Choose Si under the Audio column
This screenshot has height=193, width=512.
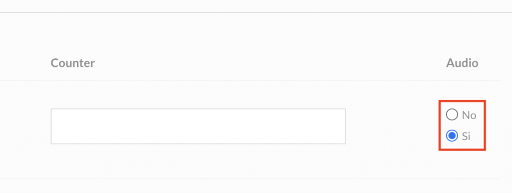[x=452, y=136]
